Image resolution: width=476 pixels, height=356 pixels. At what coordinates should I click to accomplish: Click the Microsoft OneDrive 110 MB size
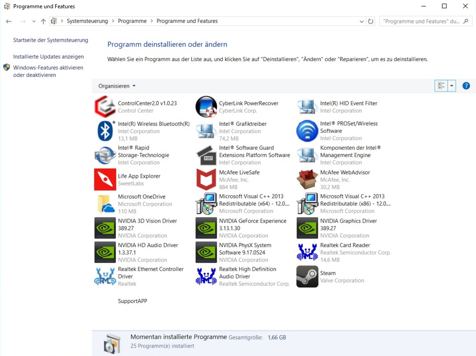click(x=127, y=211)
